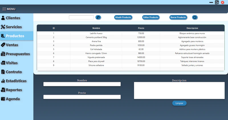This screenshot has width=228, height=120.
Task: Click Aditivo para mortero plástico cell
Action: 192,49
